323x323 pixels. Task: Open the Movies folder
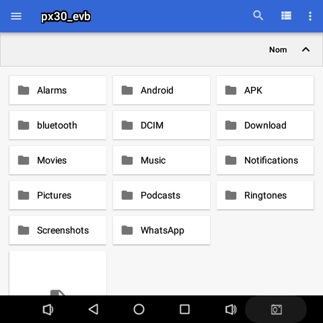(x=58, y=160)
